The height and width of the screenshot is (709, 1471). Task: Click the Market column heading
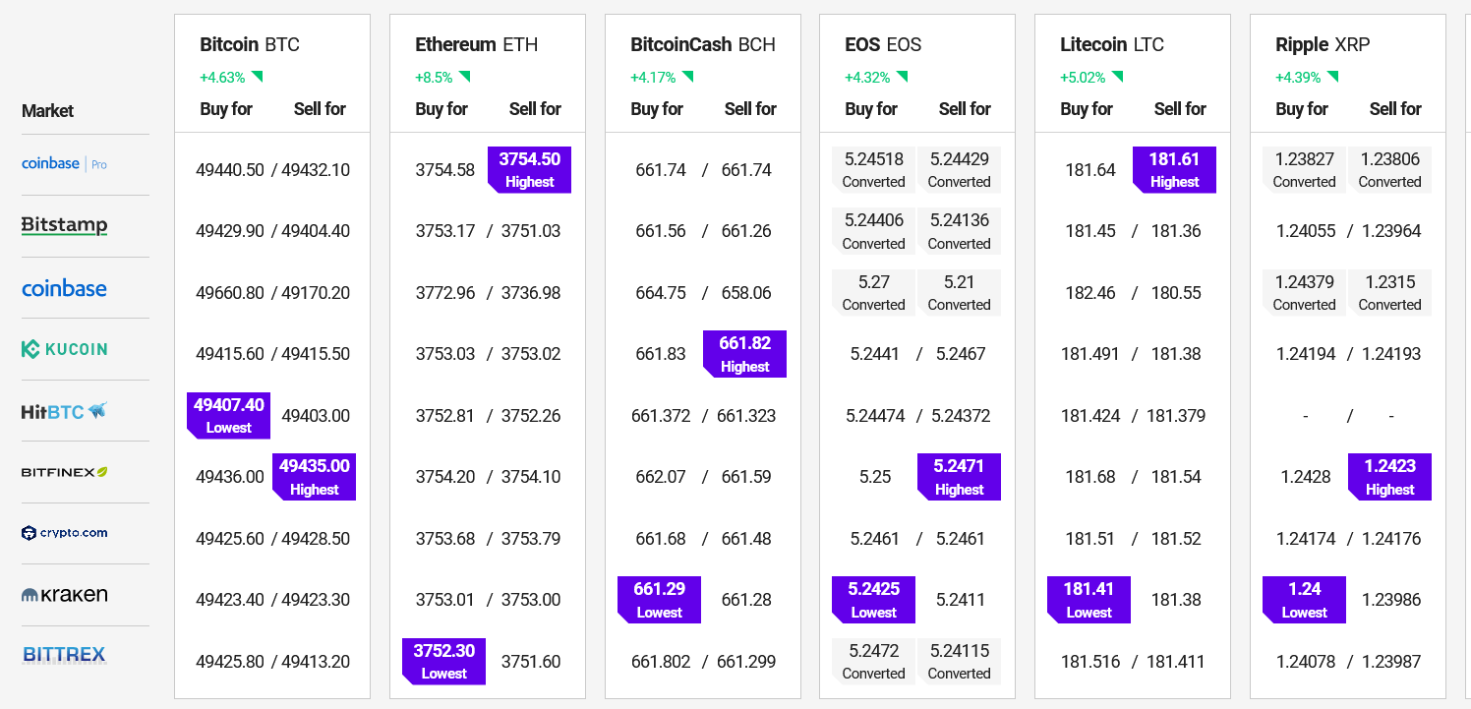pos(48,111)
